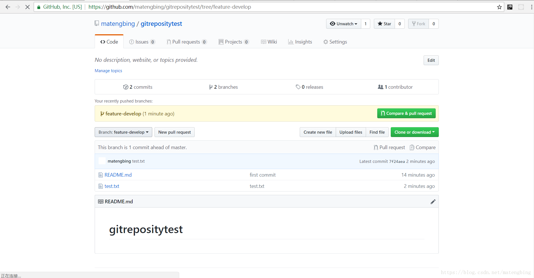Open the fork count 0

tap(434, 24)
